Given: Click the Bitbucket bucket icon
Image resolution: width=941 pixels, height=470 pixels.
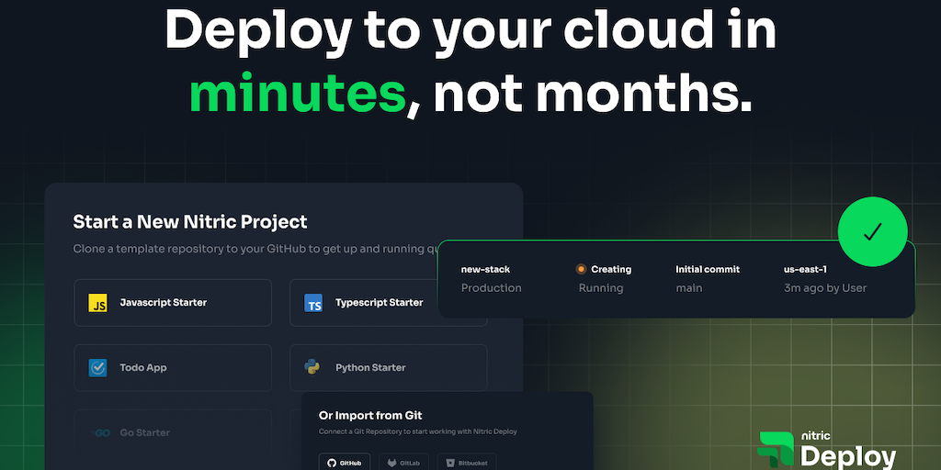Looking at the screenshot, I should coord(450,464).
